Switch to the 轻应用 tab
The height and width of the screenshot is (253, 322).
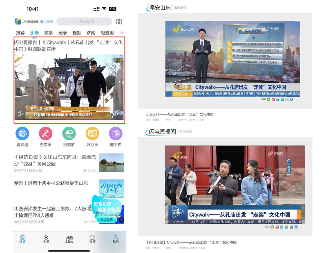[x=107, y=33]
